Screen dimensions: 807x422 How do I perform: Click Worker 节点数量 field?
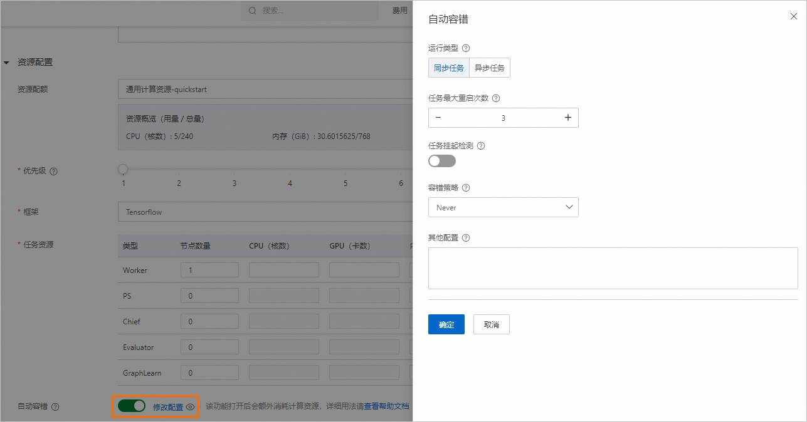[209, 270]
